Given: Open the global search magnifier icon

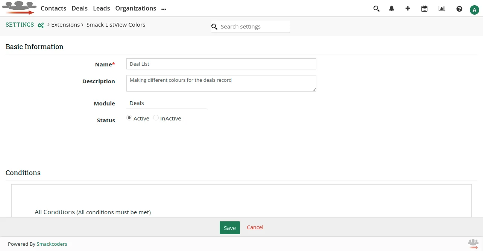Looking at the screenshot, I should pos(376,8).
